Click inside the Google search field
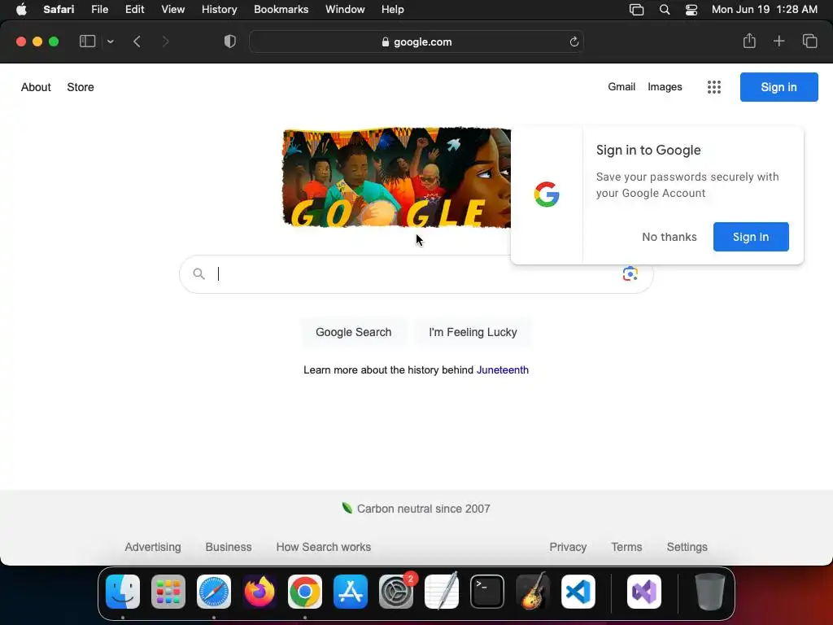833x625 pixels. [416, 273]
